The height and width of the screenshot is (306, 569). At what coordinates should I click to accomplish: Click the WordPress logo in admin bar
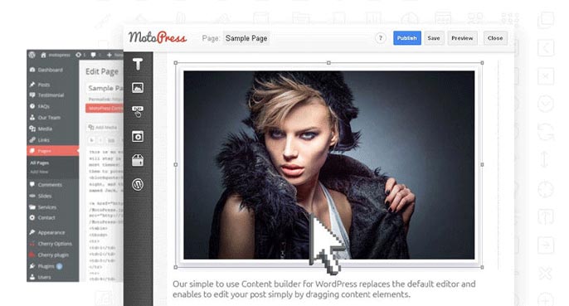click(32, 55)
